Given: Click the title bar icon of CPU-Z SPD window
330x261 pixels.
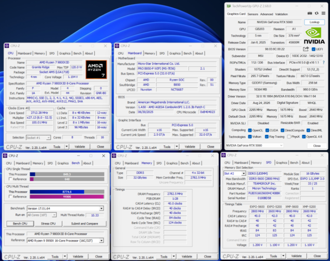Looking at the screenshot, I should [223, 155].
